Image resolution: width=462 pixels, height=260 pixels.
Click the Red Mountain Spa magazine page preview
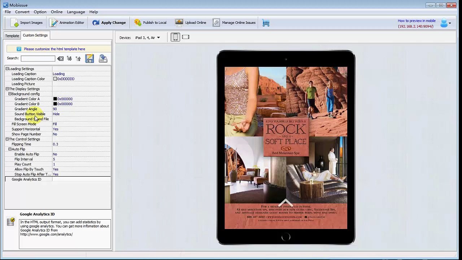[x=286, y=148]
